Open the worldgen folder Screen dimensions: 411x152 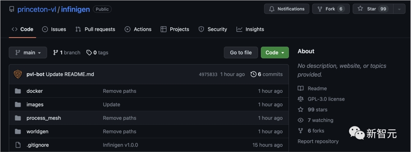[37, 131]
